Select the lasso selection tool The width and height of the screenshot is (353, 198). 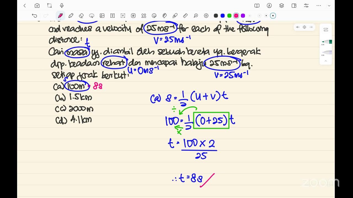click(x=92, y=16)
